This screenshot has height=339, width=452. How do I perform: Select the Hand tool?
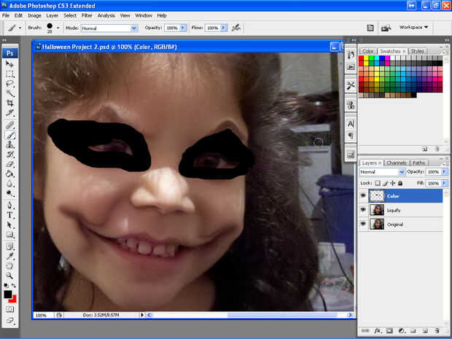[x=9, y=266]
